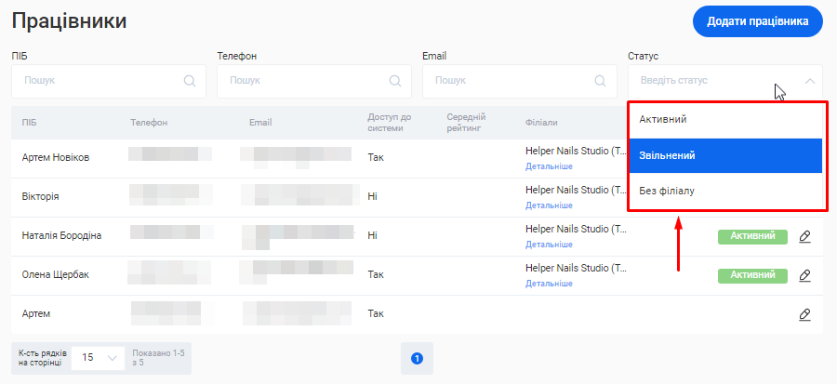837x384 pixels.
Task: Click search icon in Телефон field
Action: click(x=395, y=81)
